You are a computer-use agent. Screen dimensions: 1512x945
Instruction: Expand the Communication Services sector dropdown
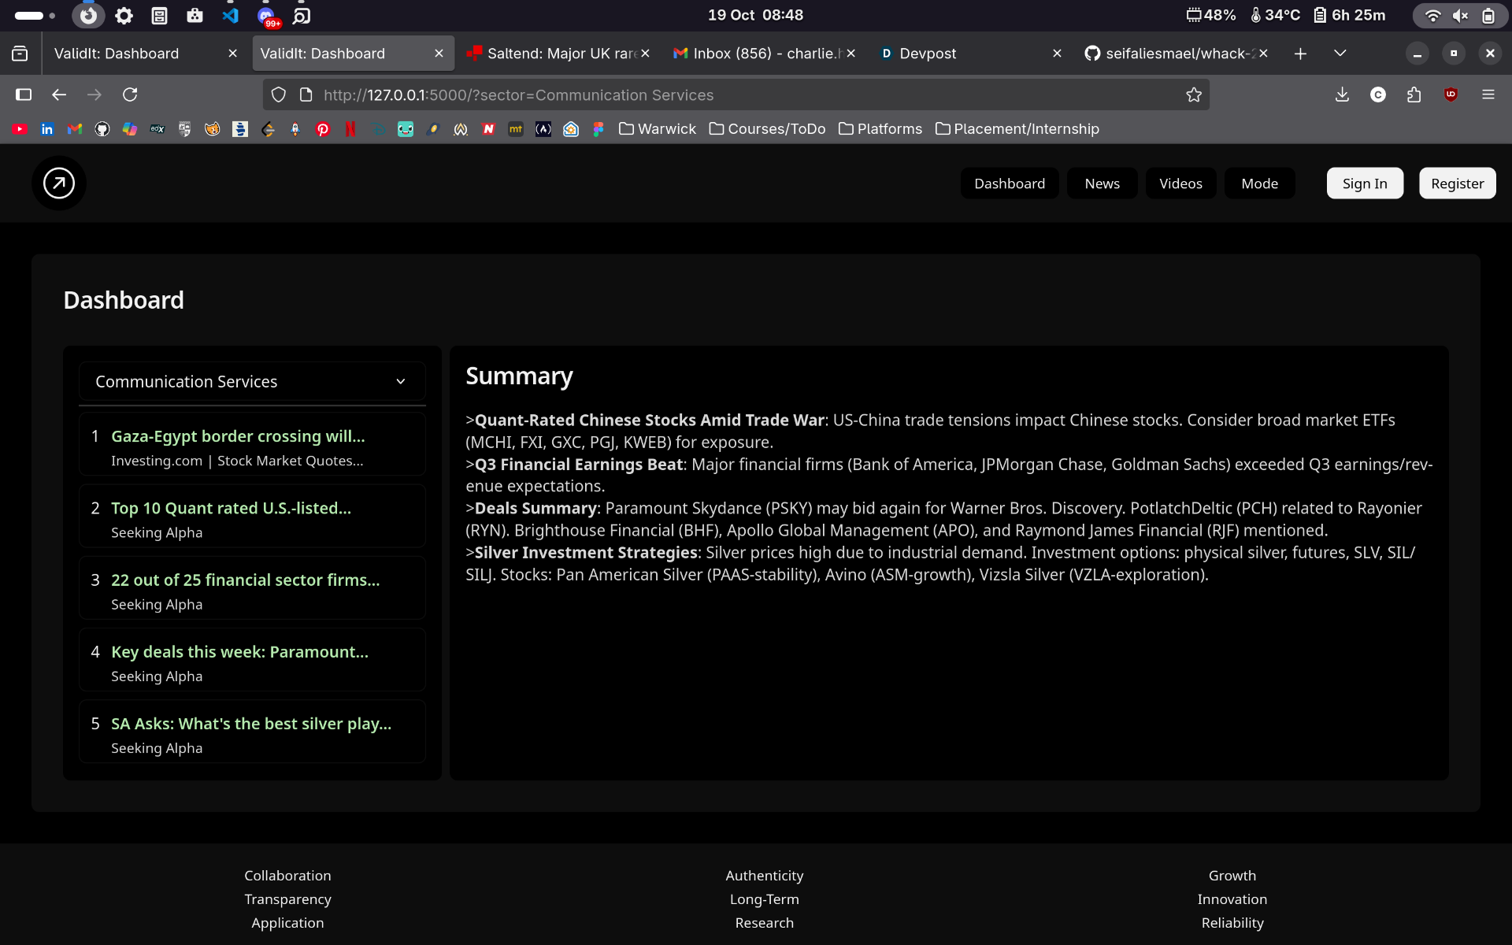[252, 382]
